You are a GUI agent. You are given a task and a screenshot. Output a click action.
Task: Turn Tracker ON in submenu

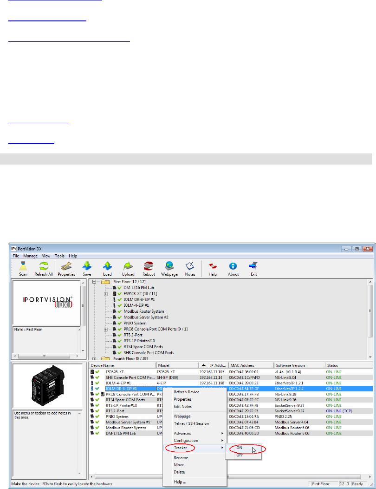[x=243, y=448]
